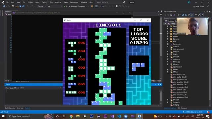
Task: Switch to the Git Changes tab
Action: coord(183,108)
